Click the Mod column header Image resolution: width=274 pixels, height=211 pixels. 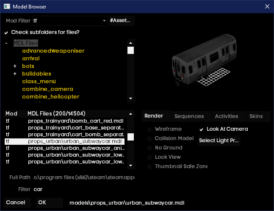pyautogui.click(x=11, y=113)
